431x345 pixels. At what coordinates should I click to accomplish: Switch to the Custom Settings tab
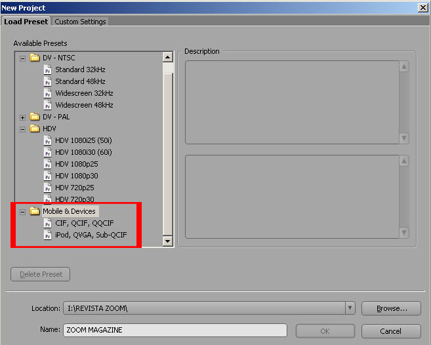point(80,22)
